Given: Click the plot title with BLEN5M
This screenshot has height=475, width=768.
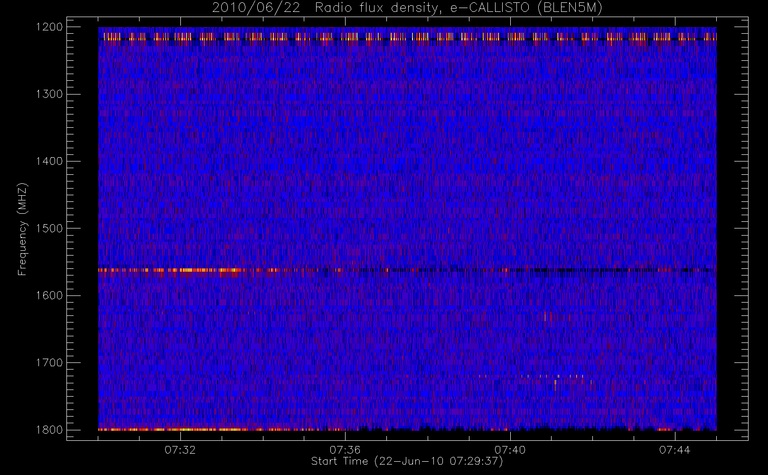Looking at the screenshot, I should coord(407,8).
